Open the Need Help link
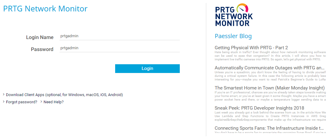This screenshot has height=139, width=331. (x=54, y=102)
